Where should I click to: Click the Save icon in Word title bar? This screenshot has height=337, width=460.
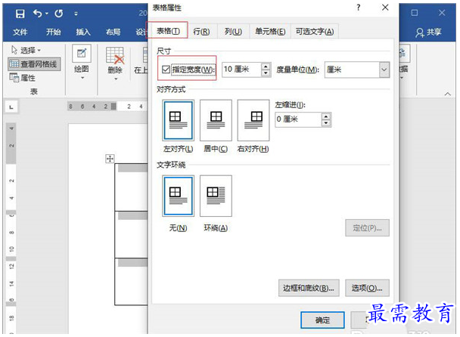20,14
